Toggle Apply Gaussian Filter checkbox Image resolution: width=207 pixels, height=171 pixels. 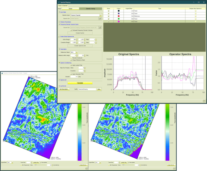coord(71,74)
